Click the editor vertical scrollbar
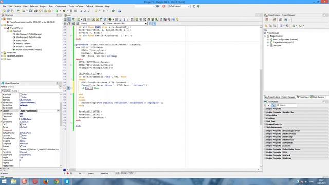The height and width of the screenshot is (185, 329). click(261, 97)
